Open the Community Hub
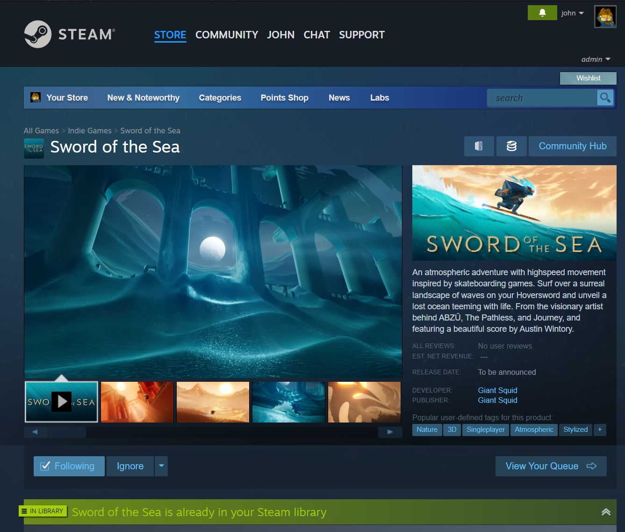 [x=573, y=146]
